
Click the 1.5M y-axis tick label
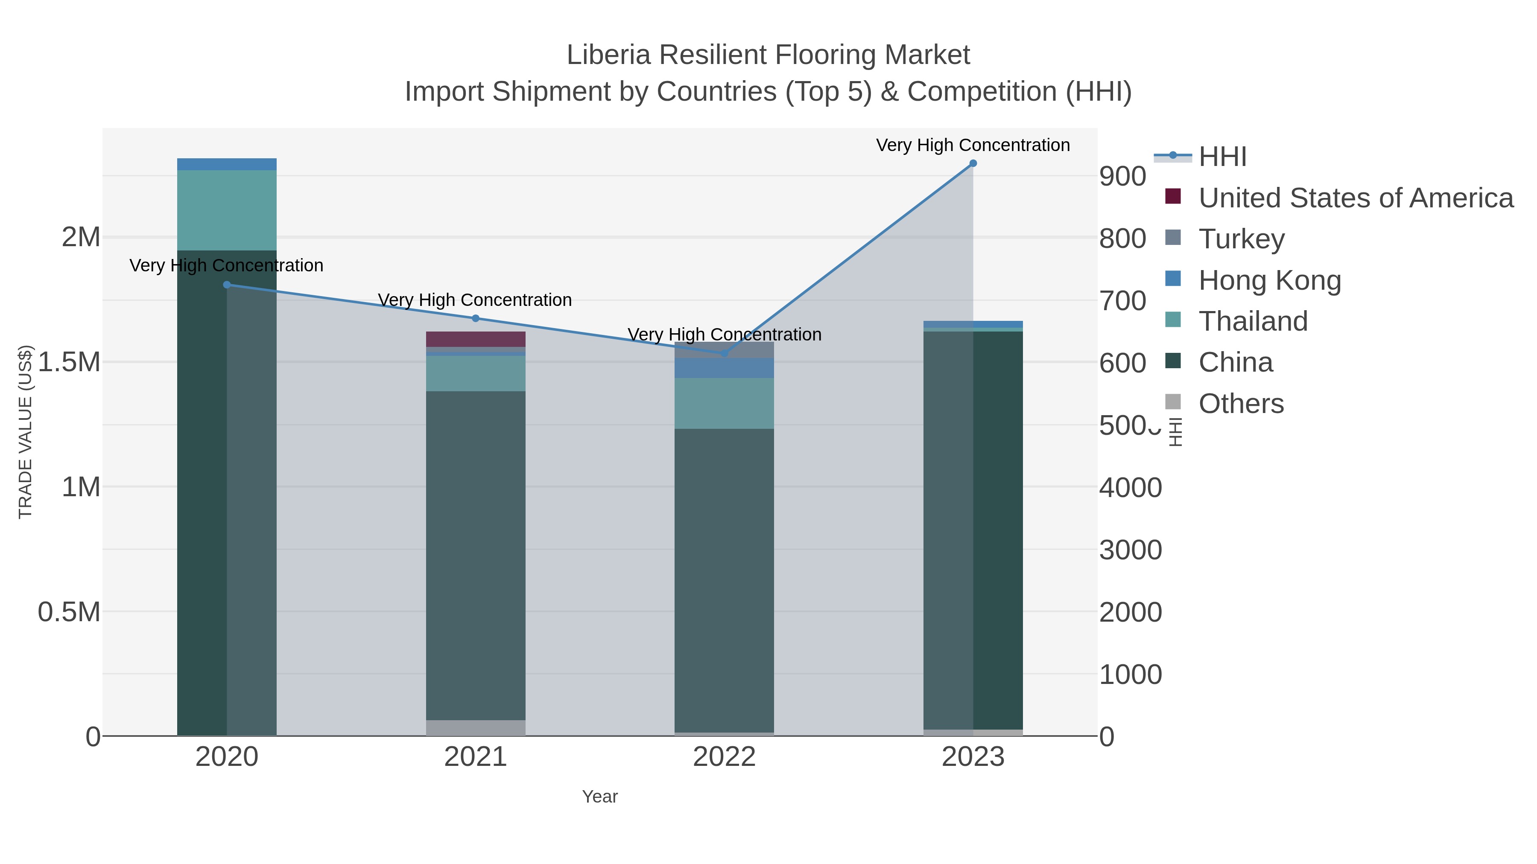pyautogui.click(x=69, y=362)
